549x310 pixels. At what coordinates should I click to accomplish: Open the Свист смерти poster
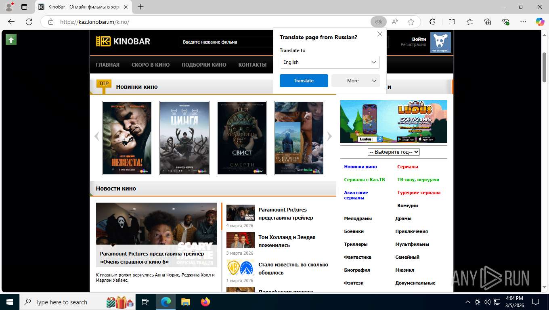tap(242, 138)
